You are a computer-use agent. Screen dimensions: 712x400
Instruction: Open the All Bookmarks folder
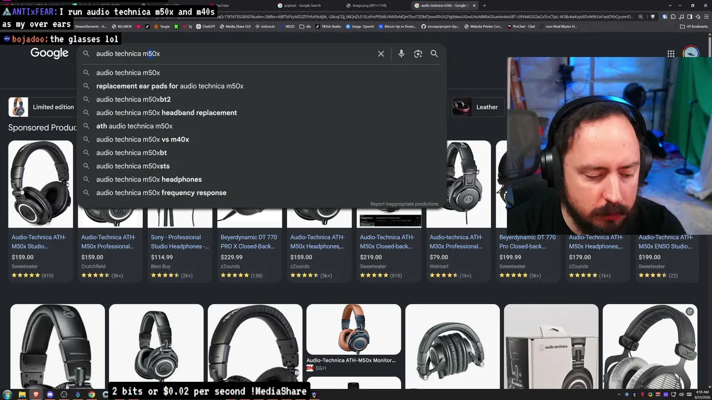[x=694, y=27]
